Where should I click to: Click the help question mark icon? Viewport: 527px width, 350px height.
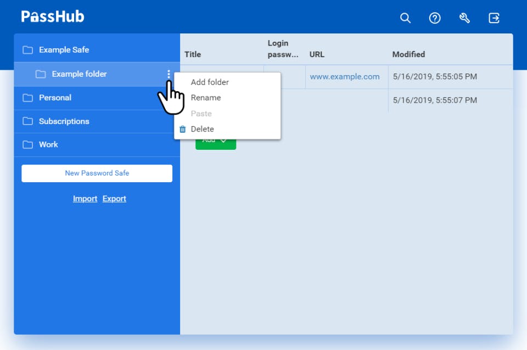[x=435, y=18]
